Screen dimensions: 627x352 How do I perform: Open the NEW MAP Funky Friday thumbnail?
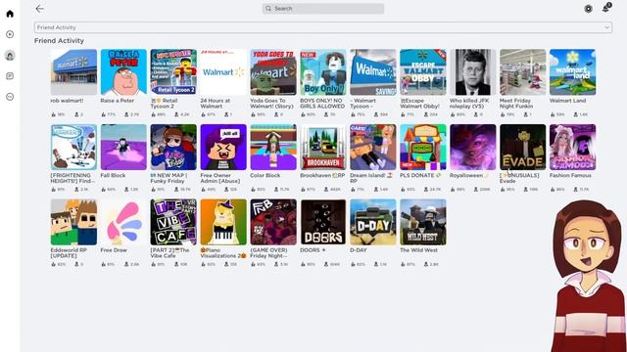click(173, 147)
